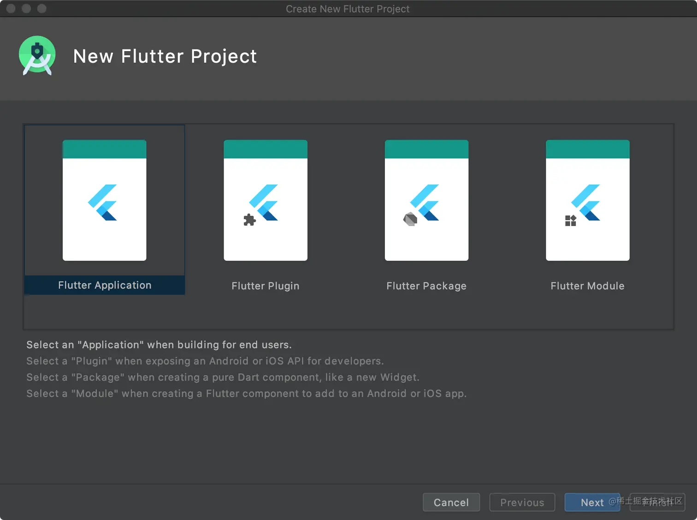The height and width of the screenshot is (520, 697).
Task: Click the Flutter Module label
Action: coord(587,286)
